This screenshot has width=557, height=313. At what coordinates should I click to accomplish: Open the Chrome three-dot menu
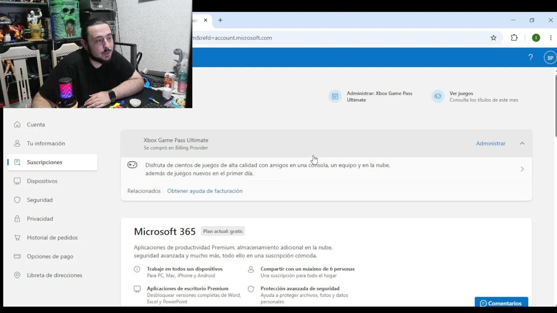(551, 38)
